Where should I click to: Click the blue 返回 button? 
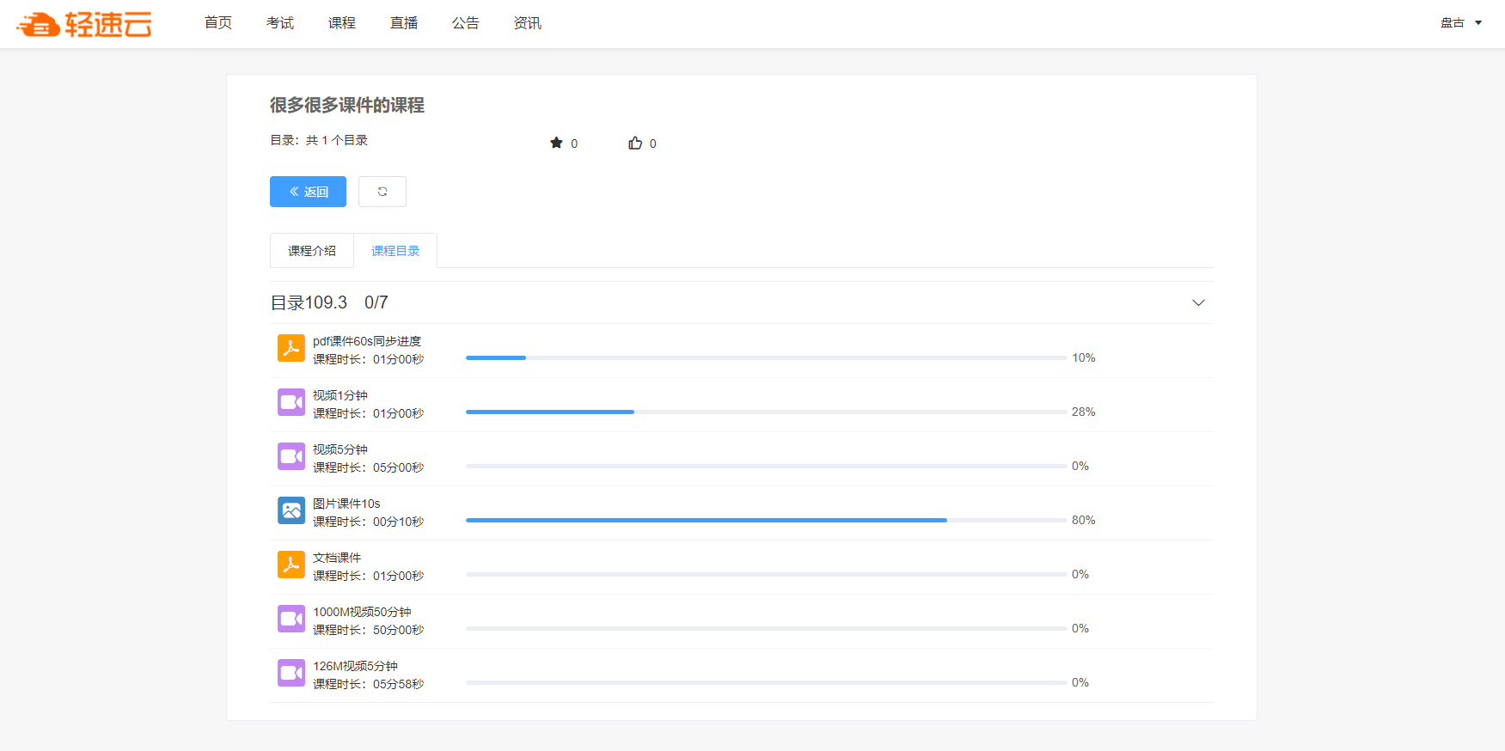coord(308,192)
